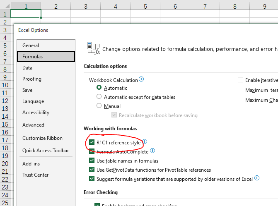The height and width of the screenshot is (206, 278).
Task: Uncheck Use GetPivotData functions checkbox
Action: click(92, 170)
